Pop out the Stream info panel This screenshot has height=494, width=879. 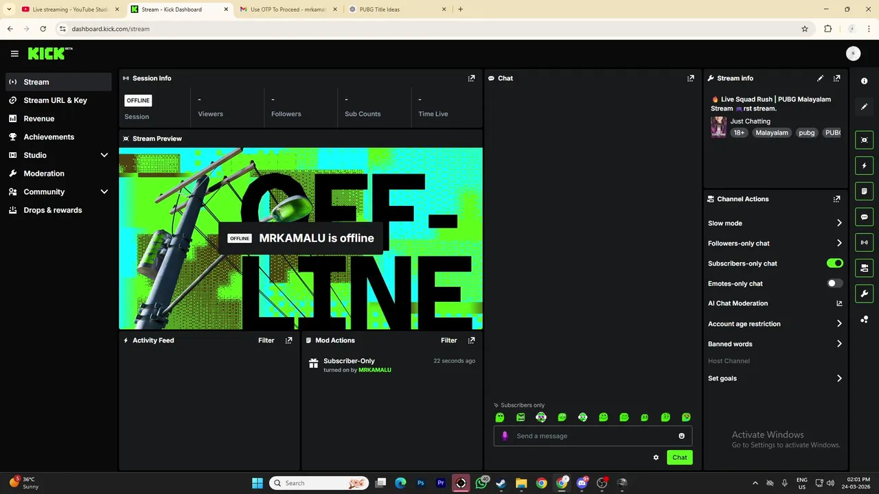836,78
